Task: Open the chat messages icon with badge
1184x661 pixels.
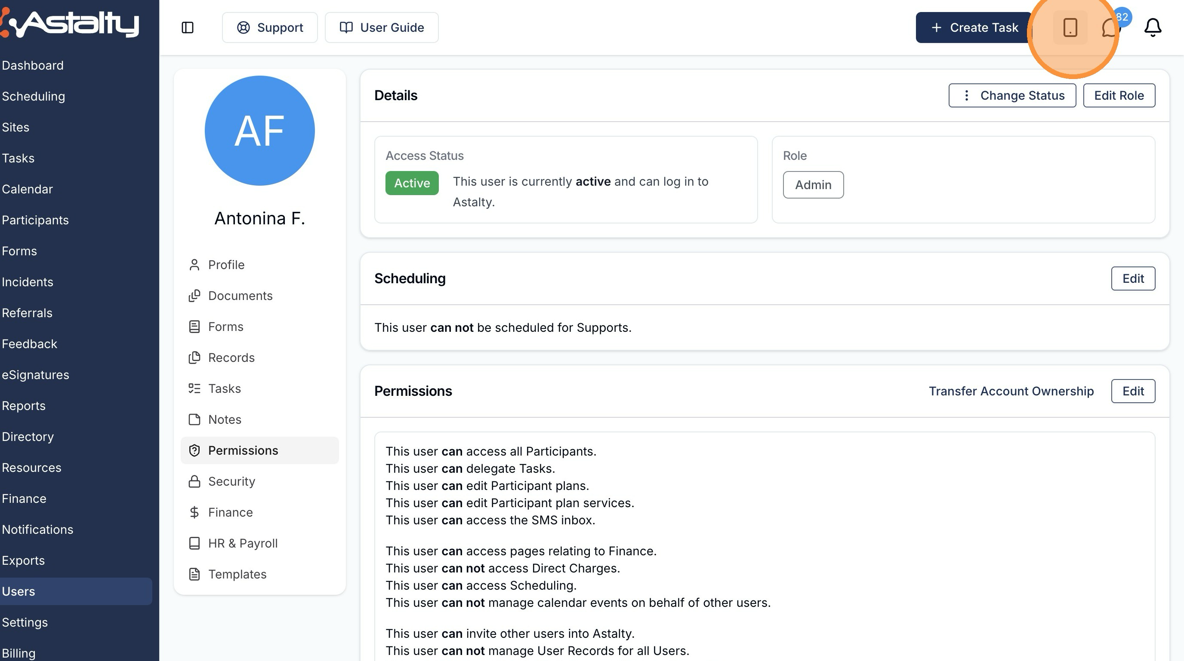Action: pyautogui.click(x=1110, y=28)
